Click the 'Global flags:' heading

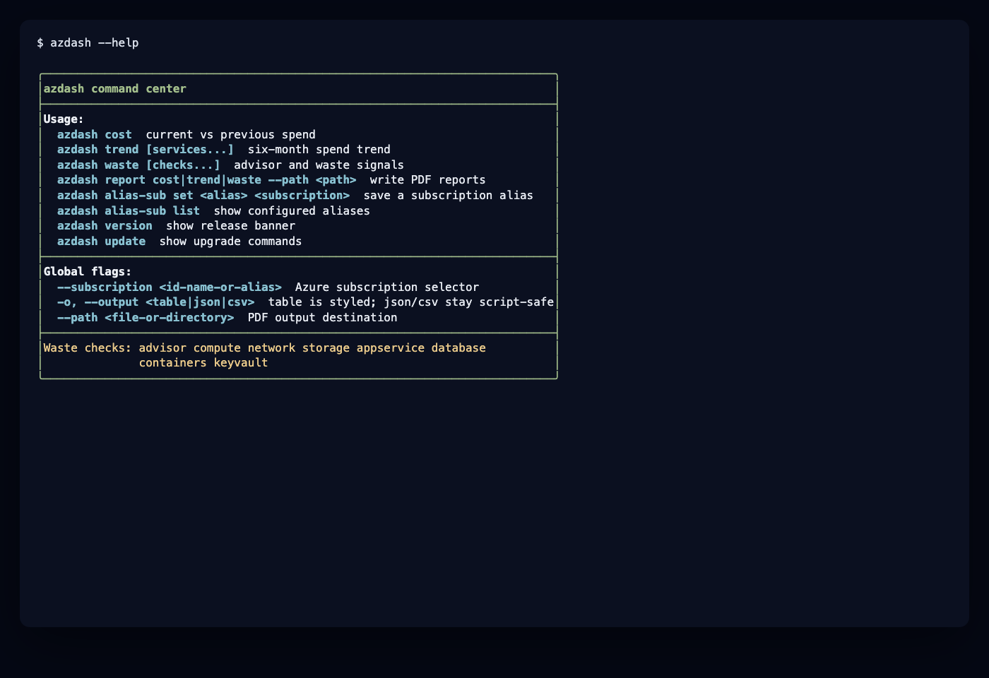[x=88, y=271]
